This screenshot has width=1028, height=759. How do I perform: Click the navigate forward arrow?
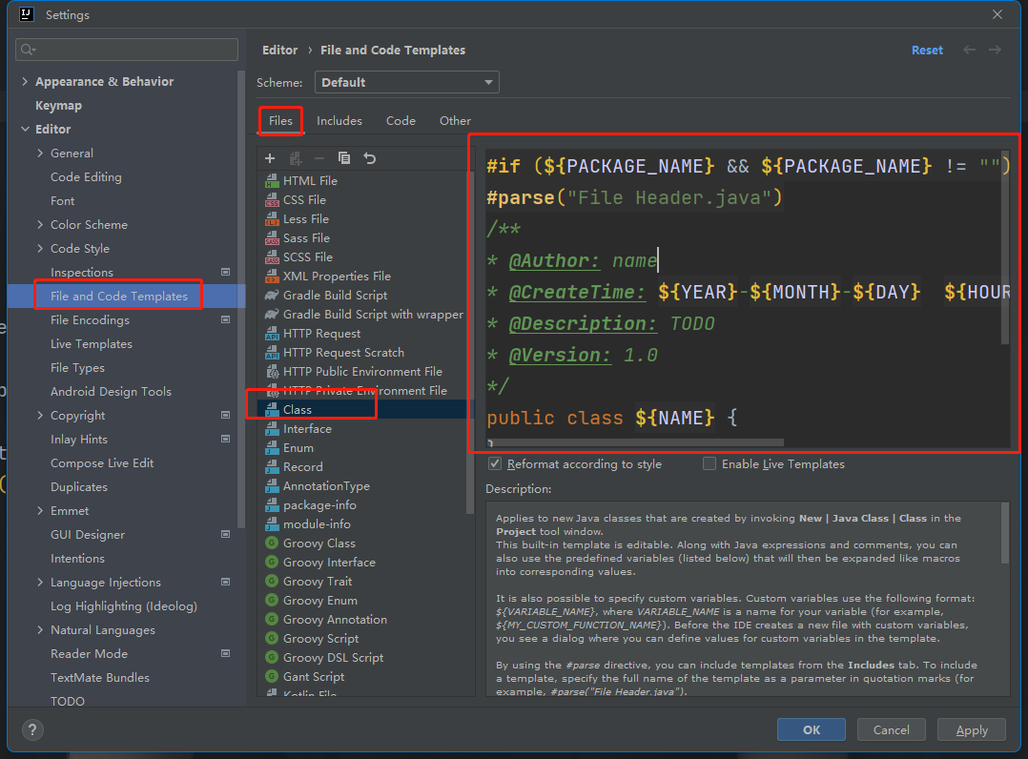tap(995, 50)
